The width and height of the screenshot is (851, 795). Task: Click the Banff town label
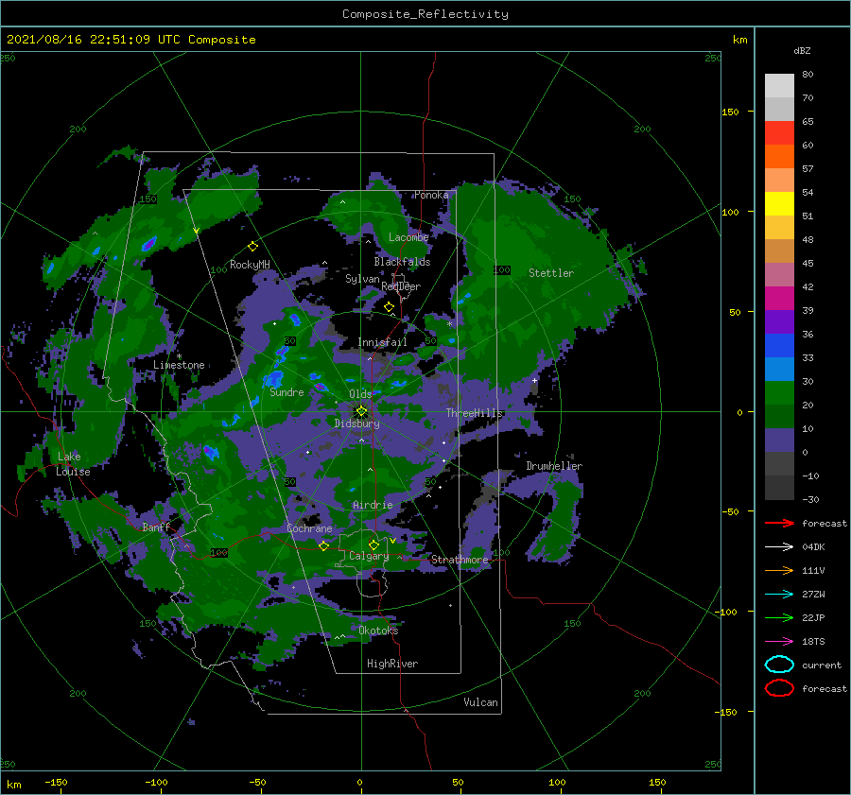pyautogui.click(x=156, y=527)
